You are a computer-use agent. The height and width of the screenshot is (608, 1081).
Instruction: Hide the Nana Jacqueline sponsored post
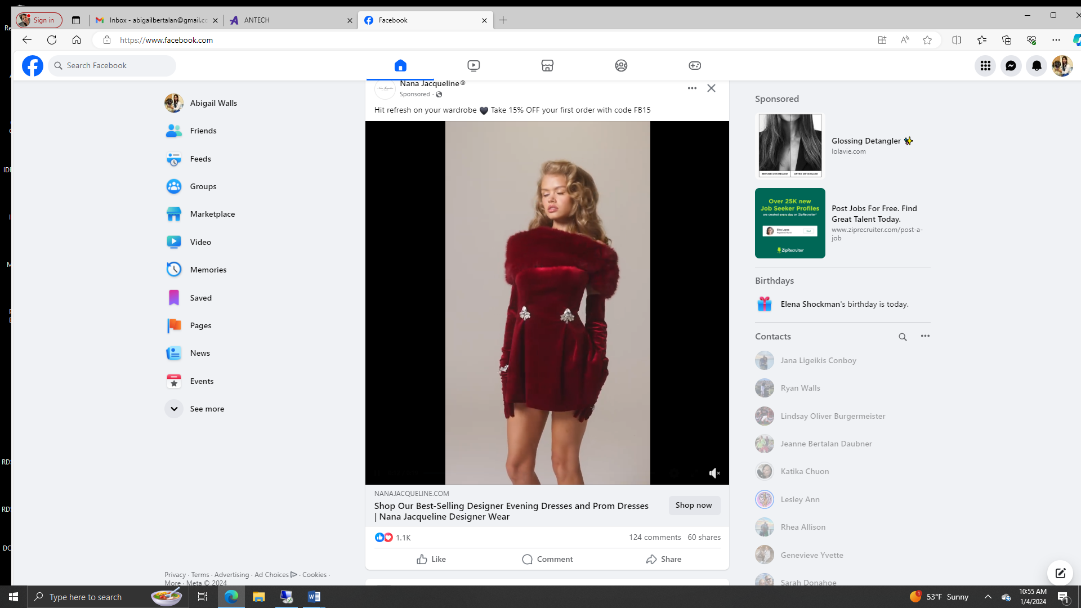click(x=712, y=88)
